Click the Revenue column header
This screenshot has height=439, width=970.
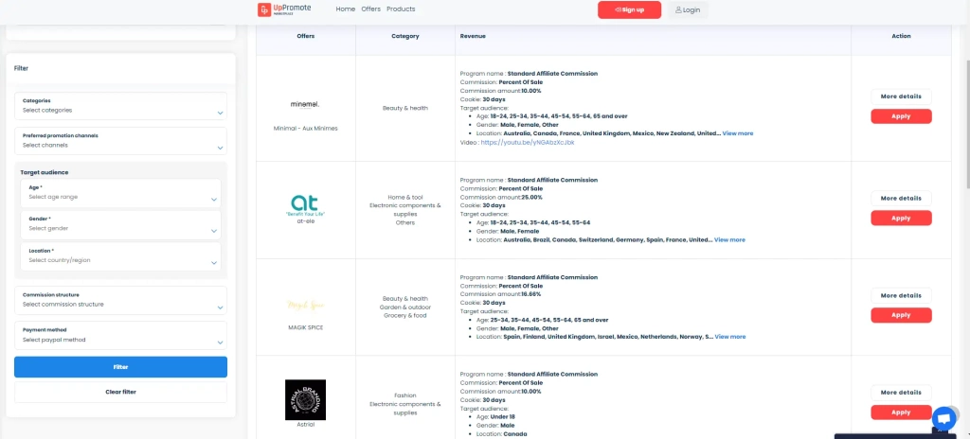[x=473, y=36]
